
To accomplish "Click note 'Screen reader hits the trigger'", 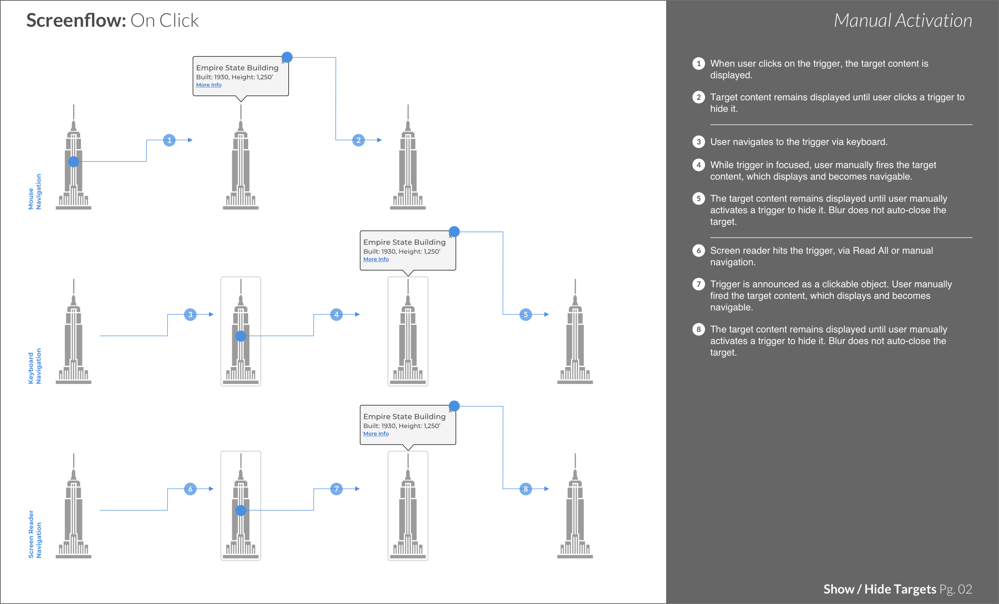I will [821, 256].
